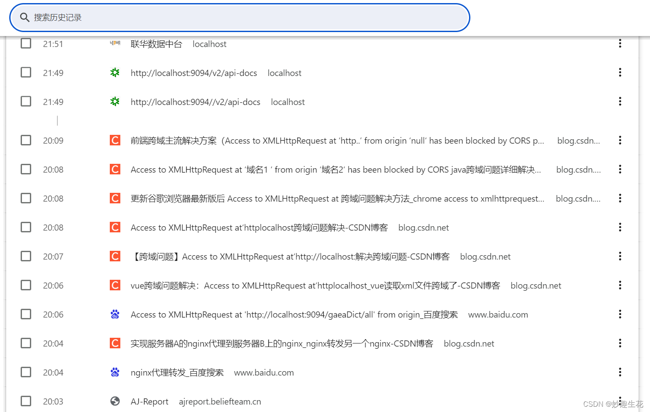
Task: Open the actions menu for the first api-docs entry
Action: (620, 72)
